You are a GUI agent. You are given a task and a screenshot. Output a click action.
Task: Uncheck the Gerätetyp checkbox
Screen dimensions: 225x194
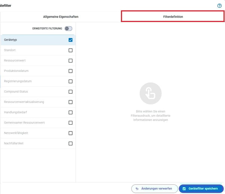[70, 40]
